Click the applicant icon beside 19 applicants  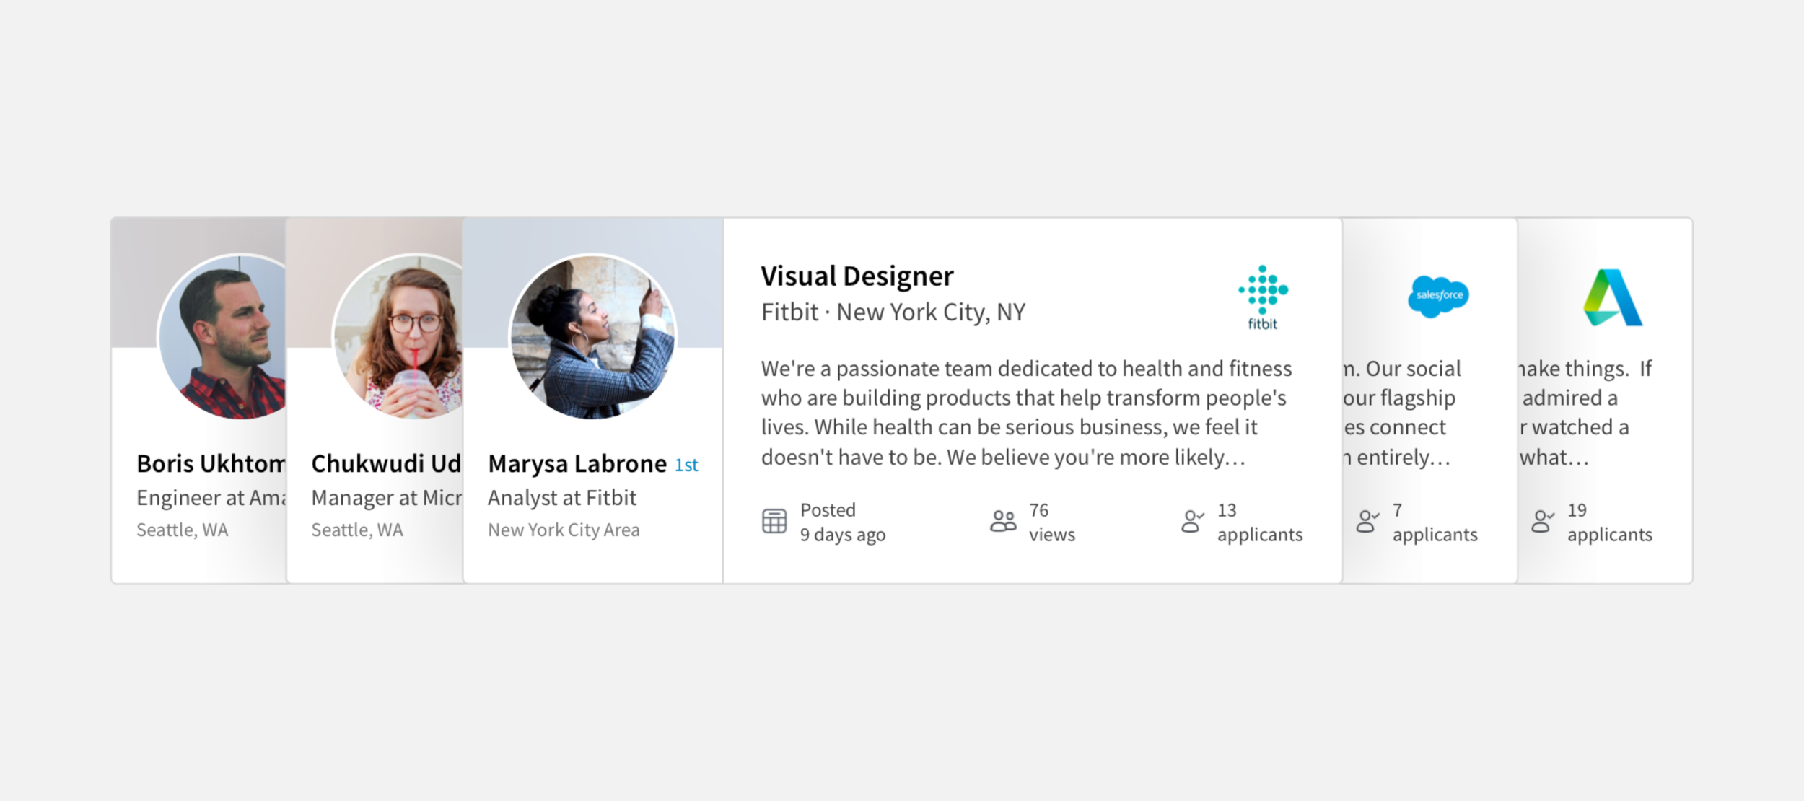pos(1542,521)
